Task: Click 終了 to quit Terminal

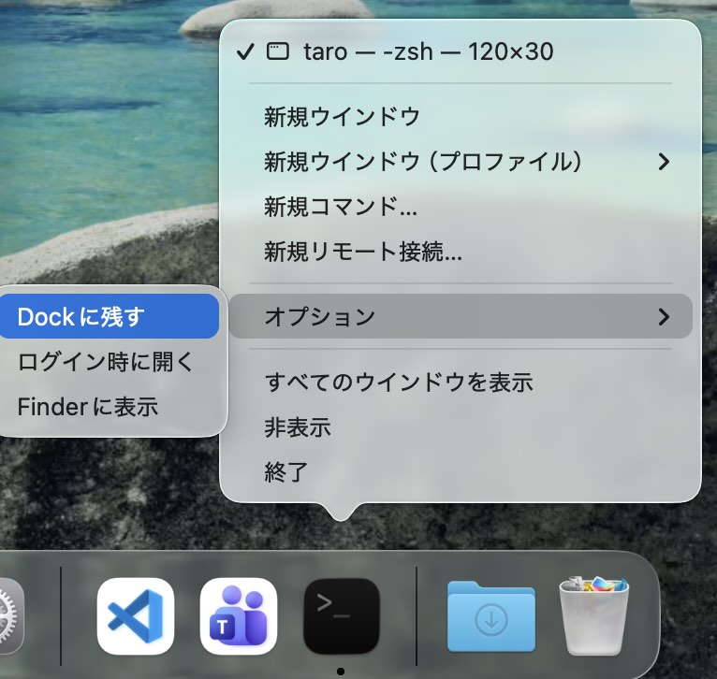Action: tap(461, 471)
